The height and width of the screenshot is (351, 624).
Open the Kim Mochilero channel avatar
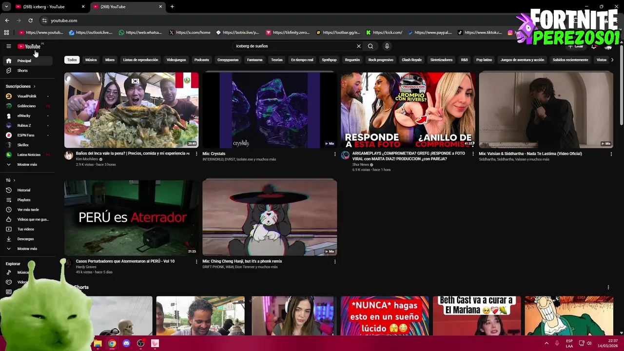pos(69,156)
